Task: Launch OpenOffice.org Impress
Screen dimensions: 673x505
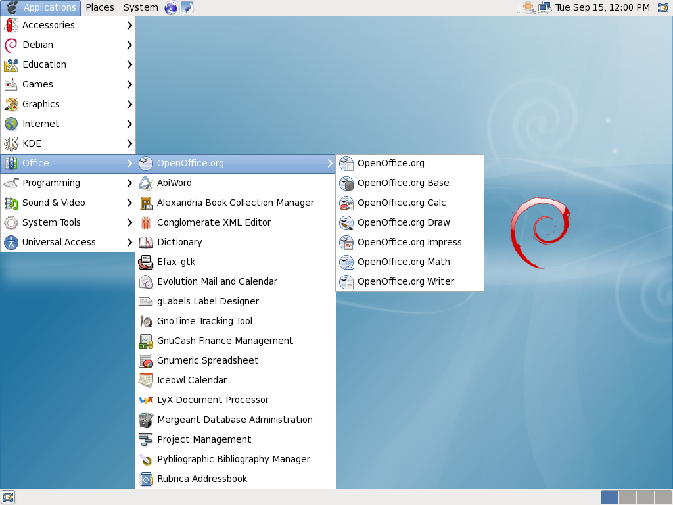Action: point(409,242)
